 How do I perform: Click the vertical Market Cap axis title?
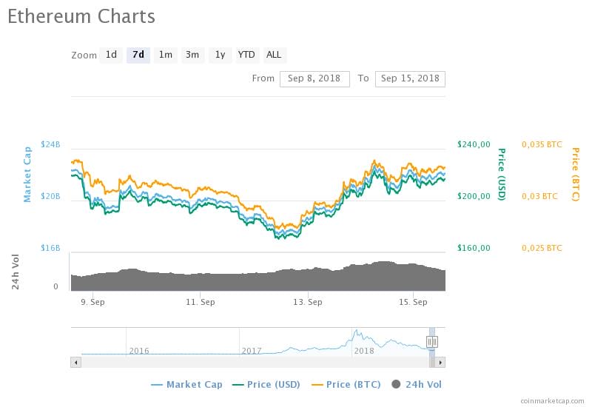(x=27, y=175)
